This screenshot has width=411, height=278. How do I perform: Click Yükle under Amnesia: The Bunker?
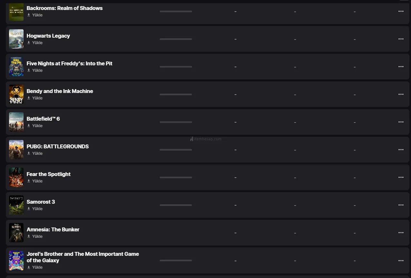(x=37, y=236)
